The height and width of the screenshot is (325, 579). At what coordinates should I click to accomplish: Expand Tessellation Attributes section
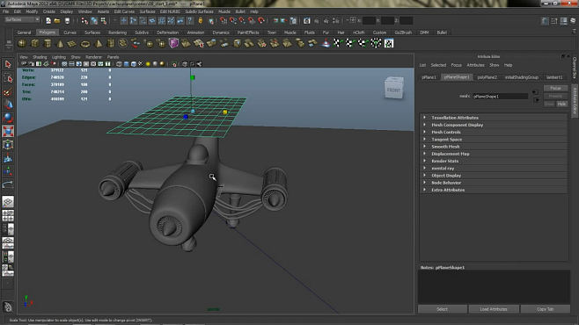click(x=494, y=118)
